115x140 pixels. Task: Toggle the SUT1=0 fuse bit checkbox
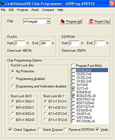(x=73, y=88)
